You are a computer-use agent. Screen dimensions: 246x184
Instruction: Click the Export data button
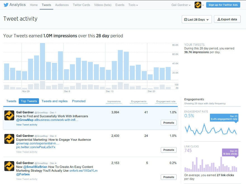click(227, 19)
